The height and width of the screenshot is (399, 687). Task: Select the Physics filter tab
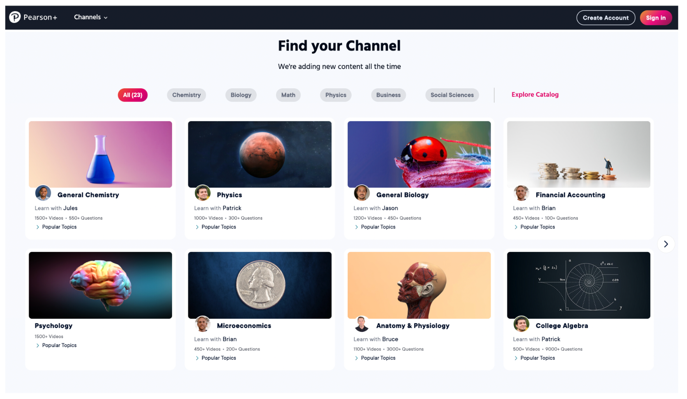(x=336, y=95)
